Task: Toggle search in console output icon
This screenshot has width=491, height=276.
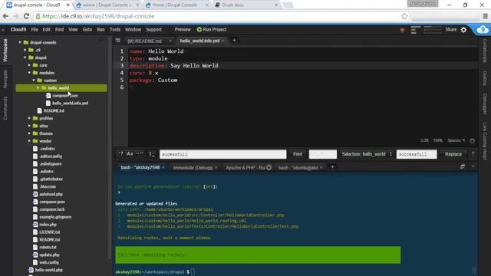Action: point(152,153)
